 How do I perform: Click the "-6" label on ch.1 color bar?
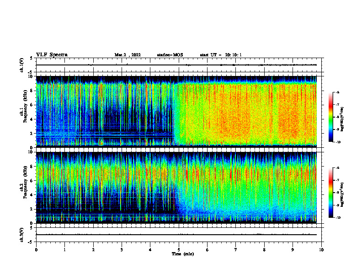pos(337,92)
